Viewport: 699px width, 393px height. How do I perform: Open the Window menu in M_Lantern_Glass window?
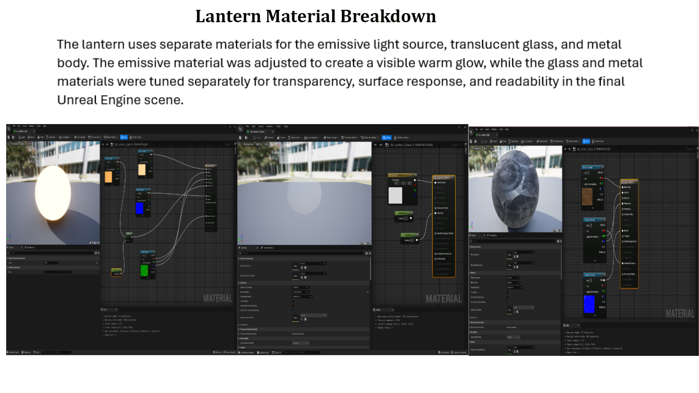click(x=269, y=126)
